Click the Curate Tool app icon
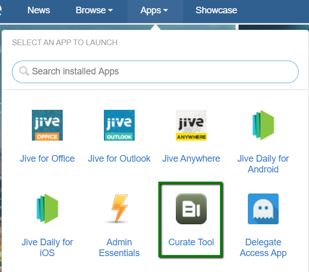Screen dimensions: 309x272 pos(191,209)
